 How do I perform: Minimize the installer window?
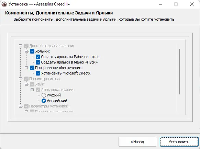160,4
